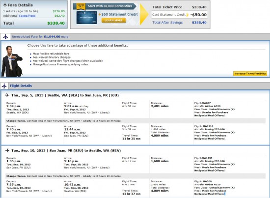Image resolution: width=270 pixels, height=198 pixels.
Task: Click Total Ticket Price $338.40 value
Action: (199, 7)
